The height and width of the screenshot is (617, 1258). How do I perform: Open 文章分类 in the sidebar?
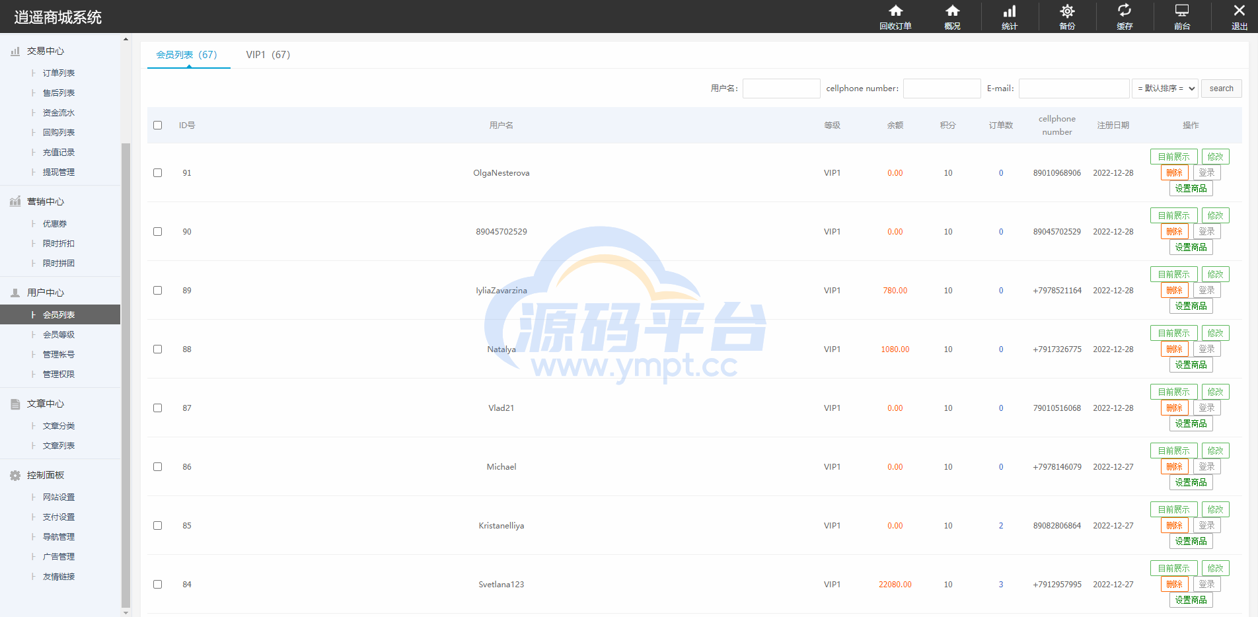(x=59, y=425)
